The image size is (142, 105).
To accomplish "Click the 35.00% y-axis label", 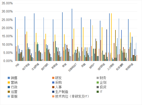I will pyautogui.click(x=7, y=3).
